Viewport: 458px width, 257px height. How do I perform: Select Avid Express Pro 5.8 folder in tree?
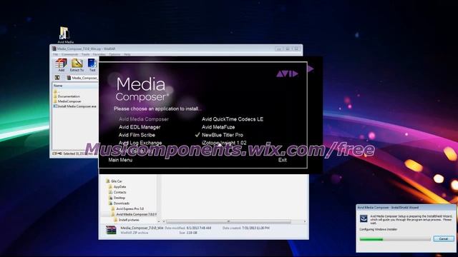click(x=127, y=209)
